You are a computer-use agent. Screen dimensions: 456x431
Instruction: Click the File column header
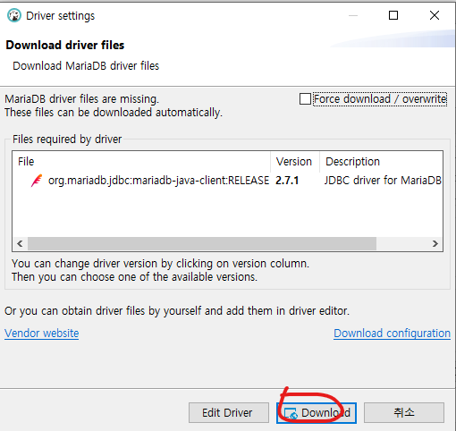[x=142, y=162]
